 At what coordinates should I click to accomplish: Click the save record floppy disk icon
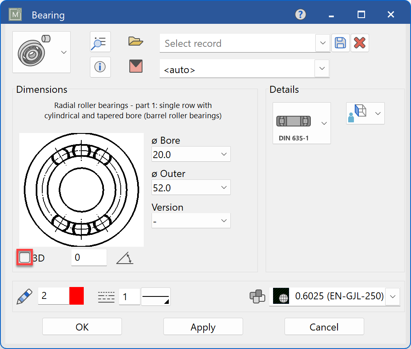coord(340,43)
